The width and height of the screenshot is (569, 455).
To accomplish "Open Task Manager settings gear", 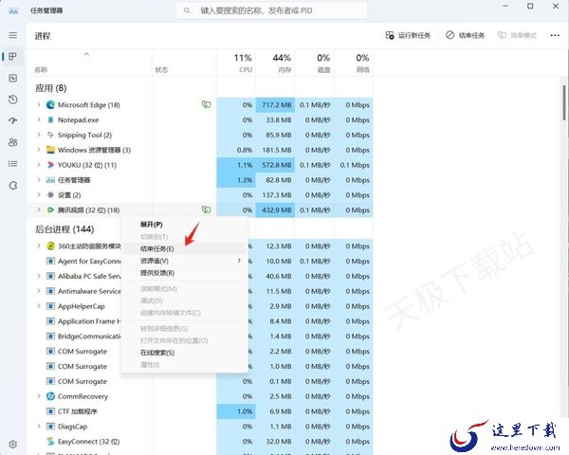I will pyautogui.click(x=12, y=445).
